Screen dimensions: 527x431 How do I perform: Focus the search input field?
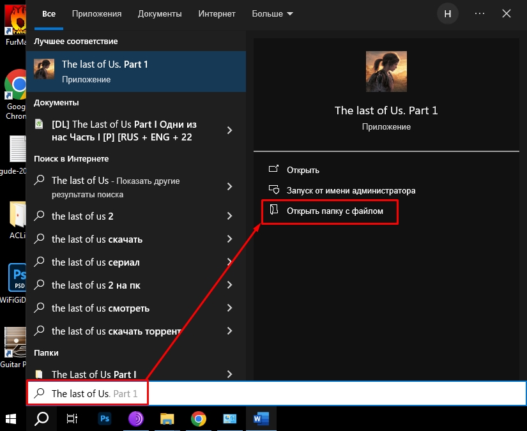(x=276, y=393)
